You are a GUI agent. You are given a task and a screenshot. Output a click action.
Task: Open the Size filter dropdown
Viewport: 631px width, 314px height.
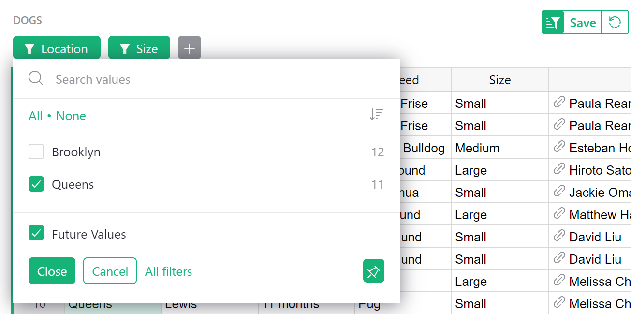click(139, 47)
